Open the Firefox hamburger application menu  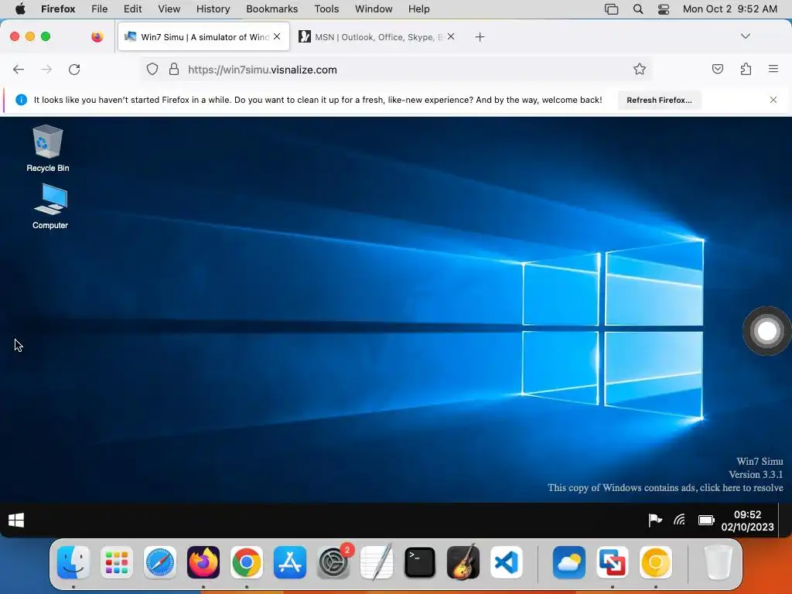click(773, 69)
